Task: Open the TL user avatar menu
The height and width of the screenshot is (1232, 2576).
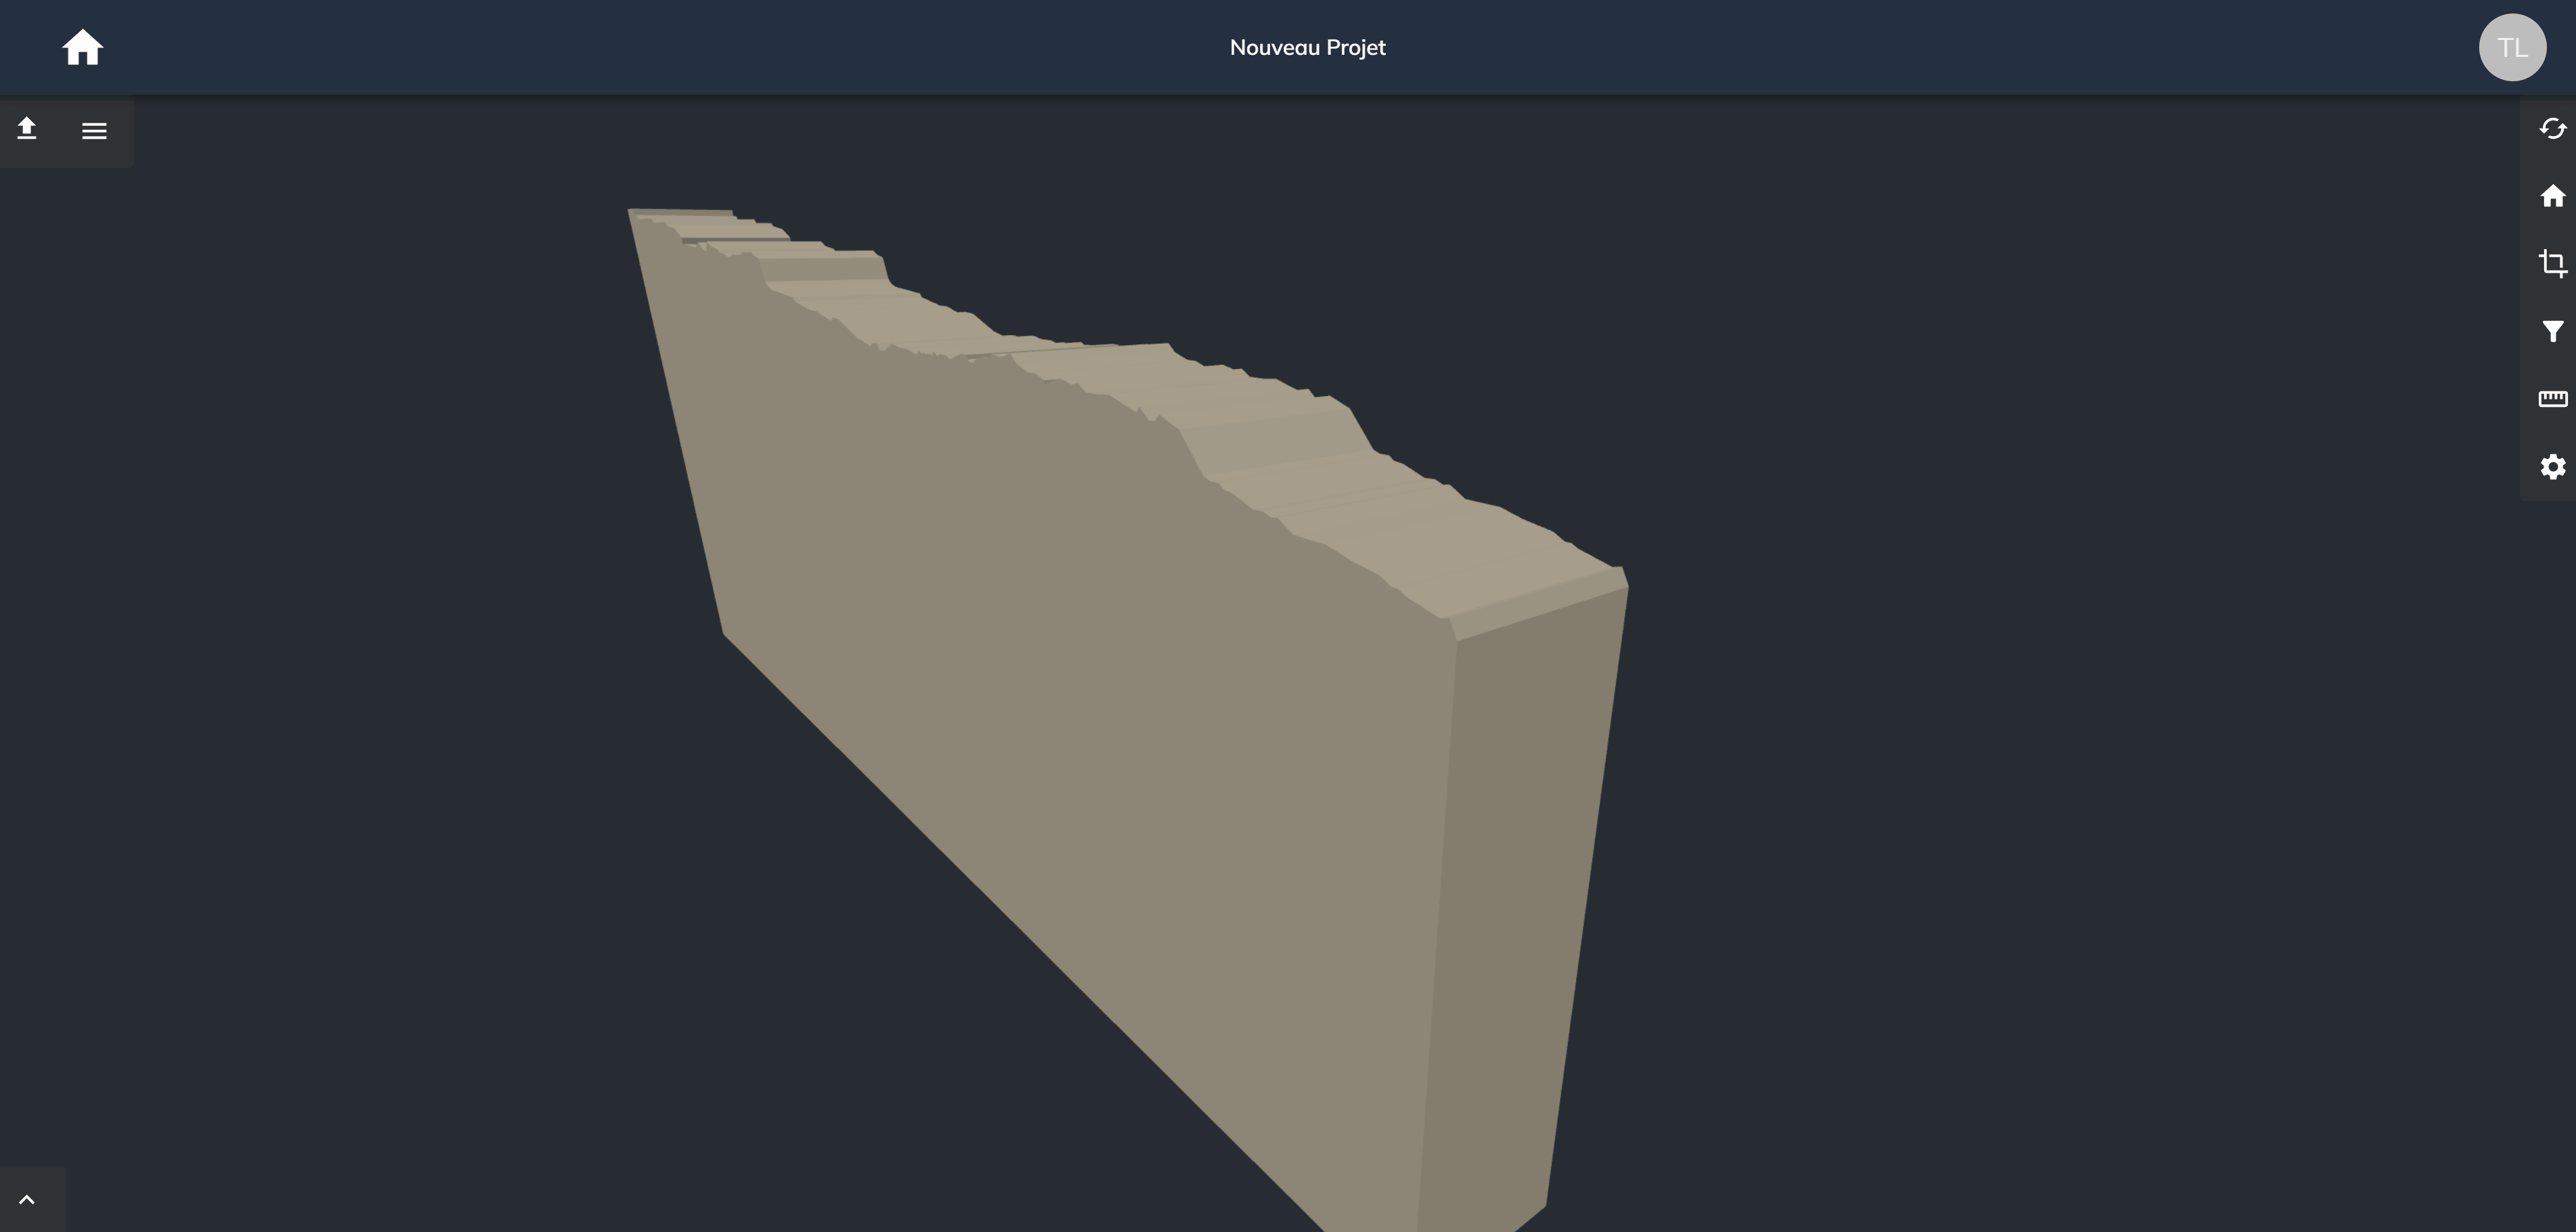Action: click(2512, 47)
